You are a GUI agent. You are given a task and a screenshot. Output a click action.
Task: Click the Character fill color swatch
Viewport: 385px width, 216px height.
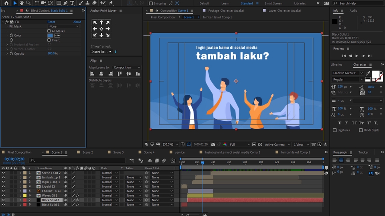point(375,74)
